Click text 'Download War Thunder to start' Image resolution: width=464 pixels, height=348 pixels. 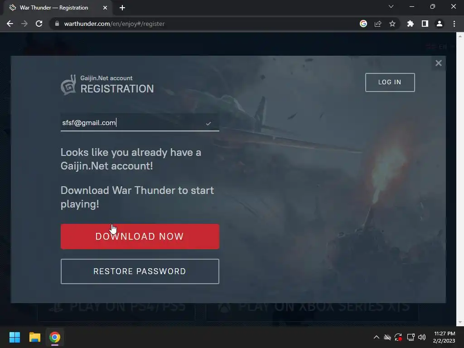pos(137,190)
